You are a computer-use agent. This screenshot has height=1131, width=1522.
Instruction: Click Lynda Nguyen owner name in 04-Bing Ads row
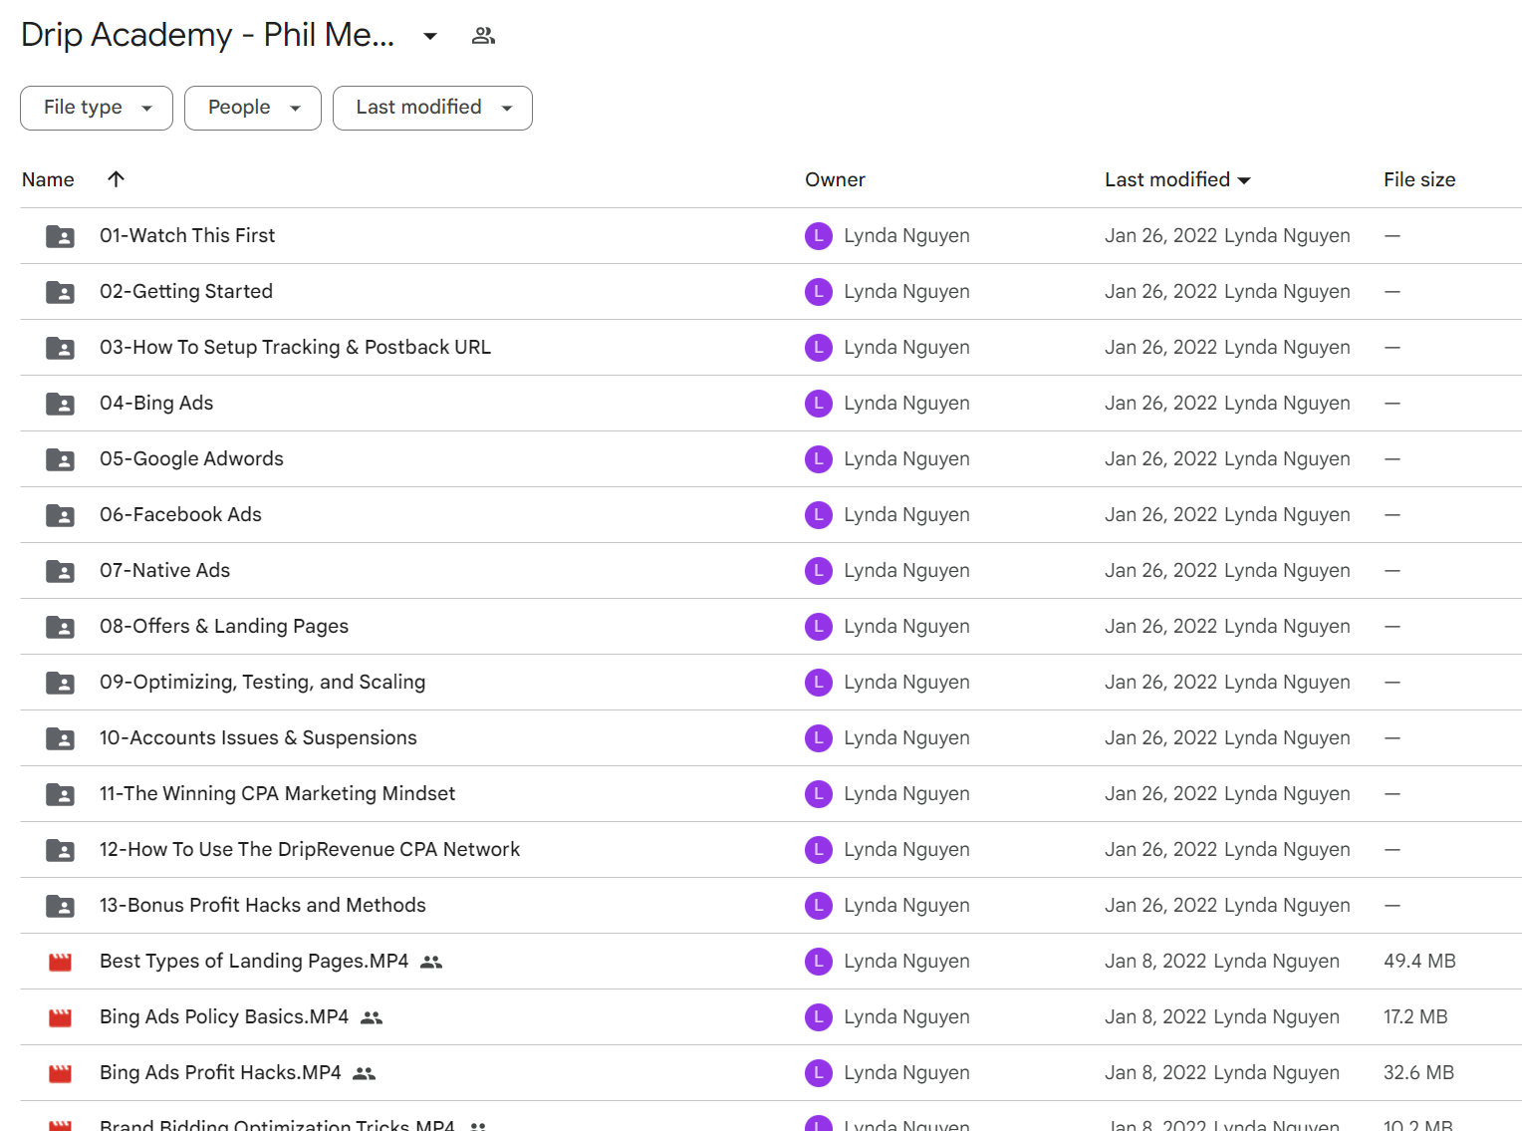pyautogui.click(x=906, y=403)
